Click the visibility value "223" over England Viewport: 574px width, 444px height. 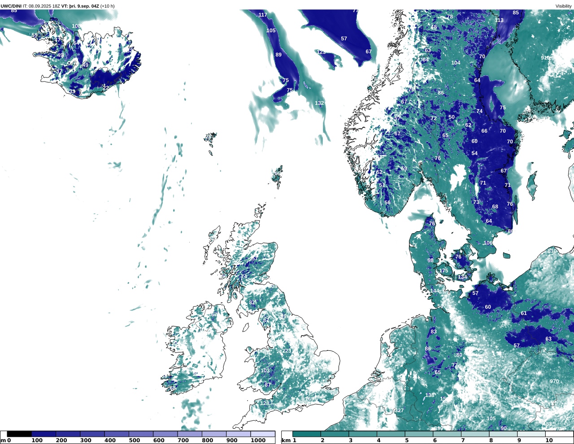[x=287, y=351]
